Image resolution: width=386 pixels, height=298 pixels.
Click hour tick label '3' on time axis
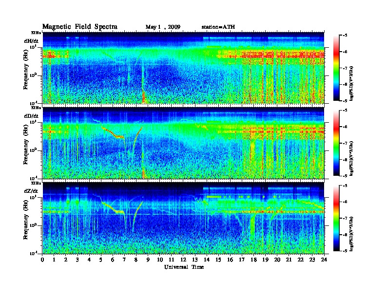(x=78, y=260)
